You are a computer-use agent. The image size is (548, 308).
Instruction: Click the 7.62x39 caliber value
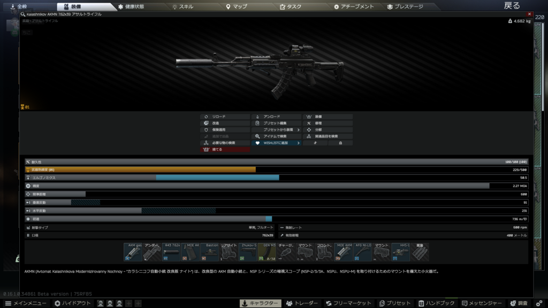pyautogui.click(x=268, y=236)
